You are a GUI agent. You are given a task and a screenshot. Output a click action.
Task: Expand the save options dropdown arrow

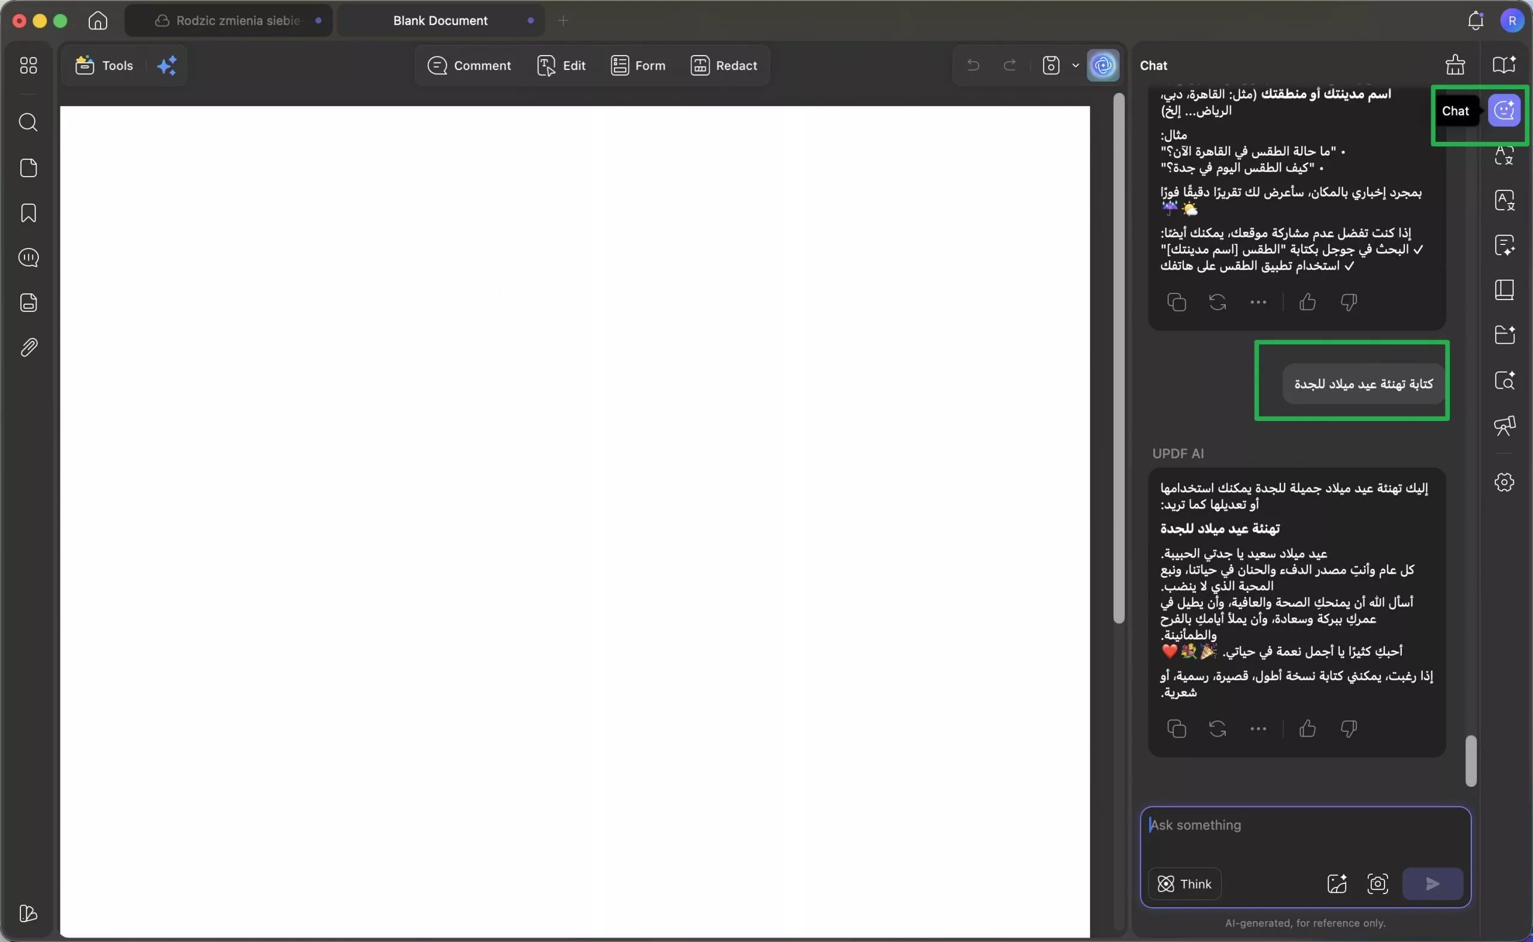tap(1075, 65)
